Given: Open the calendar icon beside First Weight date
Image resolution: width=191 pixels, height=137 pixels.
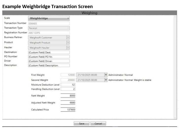Looking at the screenshot, I should click(x=106, y=75).
